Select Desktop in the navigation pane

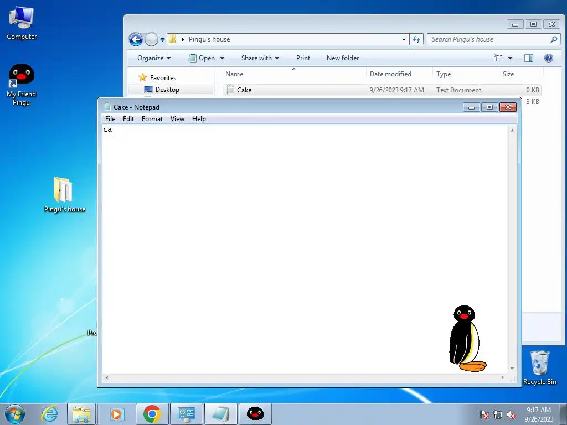point(167,90)
